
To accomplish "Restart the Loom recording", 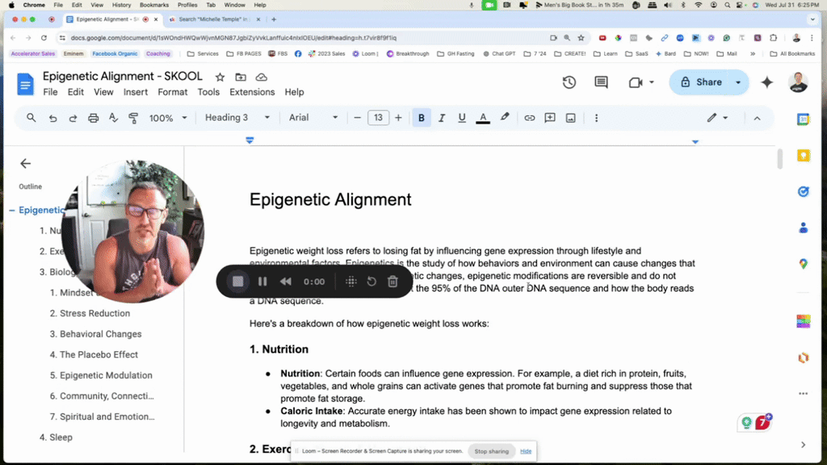I will (372, 282).
